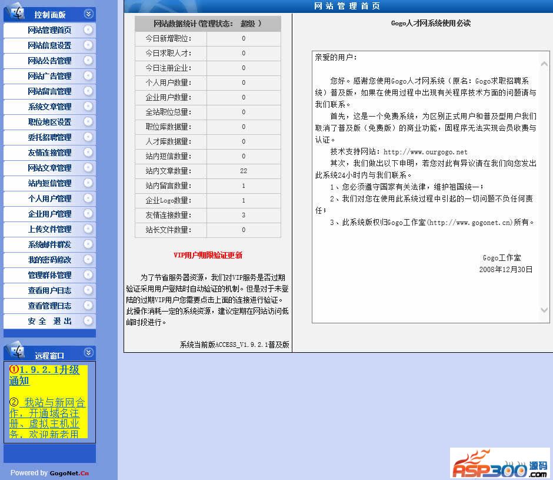
Task: Go to 委托招聘管理
Action: pyautogui.click(x=49, y=137)
